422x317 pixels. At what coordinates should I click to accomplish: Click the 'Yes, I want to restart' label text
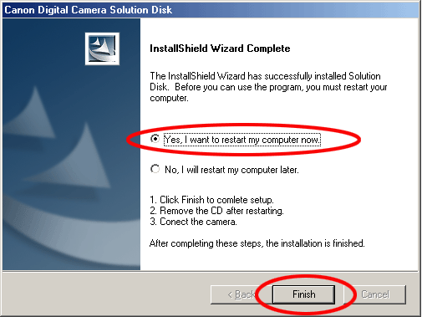[242, 140]
